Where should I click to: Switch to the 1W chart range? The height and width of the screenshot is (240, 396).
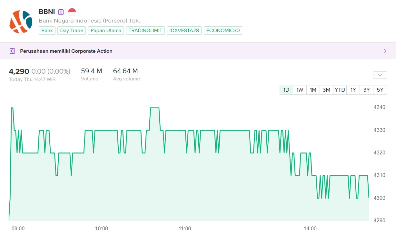point(300,90)
